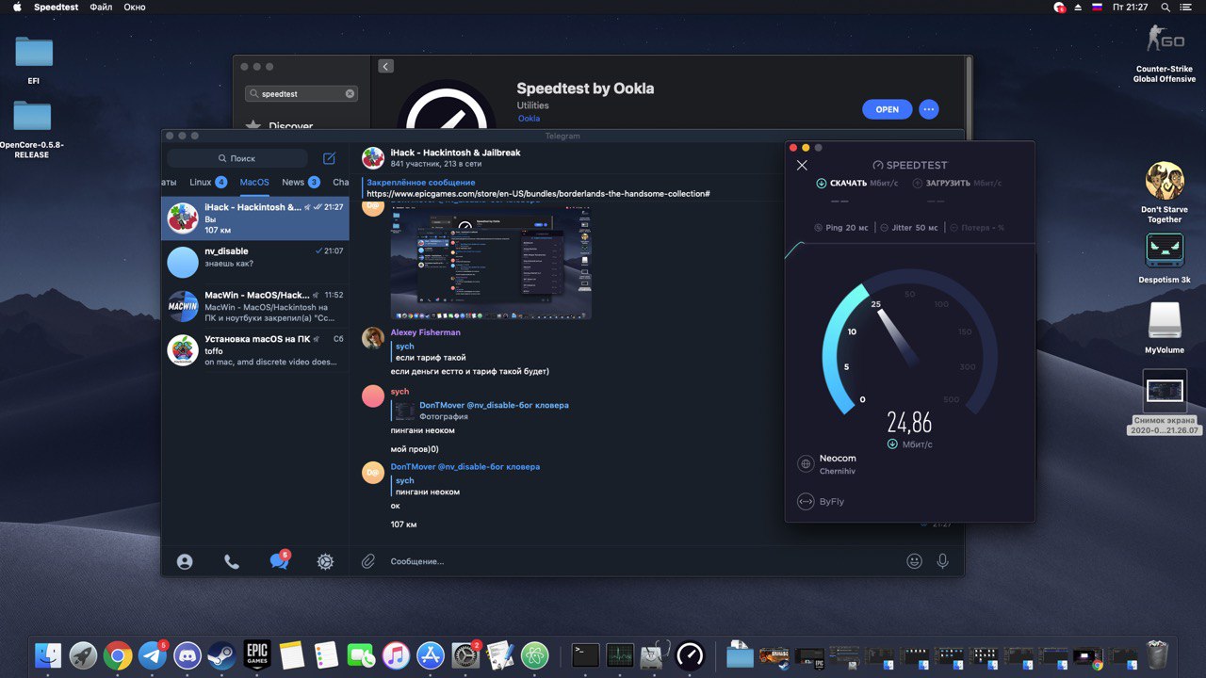Viewport: 1206px width, 678px height.
Task: Clear the App Store search field
Action: pos(350,94)
